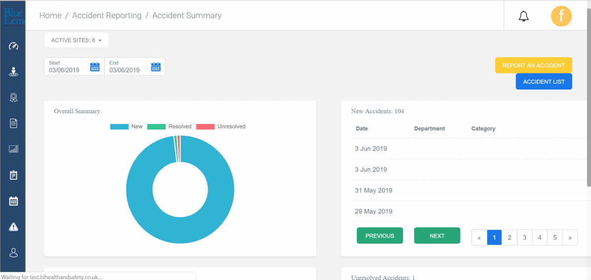Screen dimensions: 591x280
Task: Open the document page sidebar icon
Action: pyautogui.click(x=13, y=124)
